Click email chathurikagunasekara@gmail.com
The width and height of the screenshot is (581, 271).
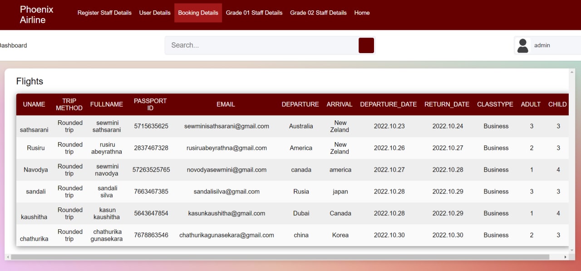[x=226, y=235]
